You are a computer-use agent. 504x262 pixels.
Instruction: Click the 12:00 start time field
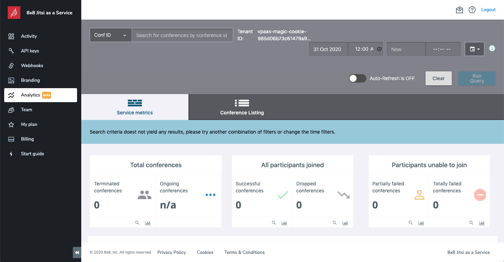365,49
